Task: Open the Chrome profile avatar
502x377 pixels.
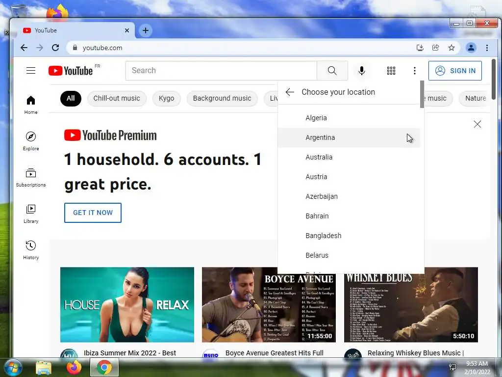Action: (471, 48)
